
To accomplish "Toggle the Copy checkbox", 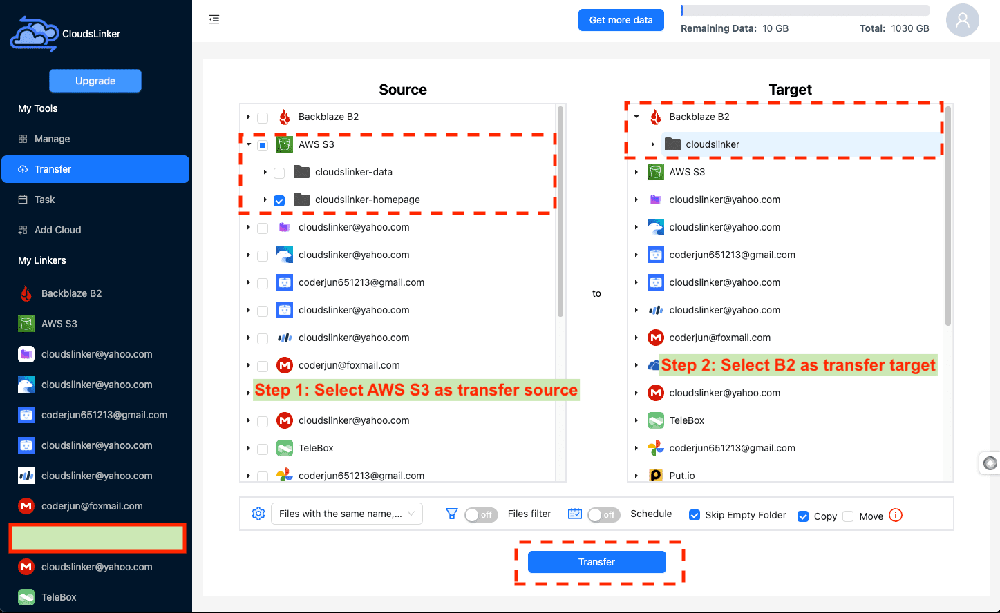I will tap(803, 516).
